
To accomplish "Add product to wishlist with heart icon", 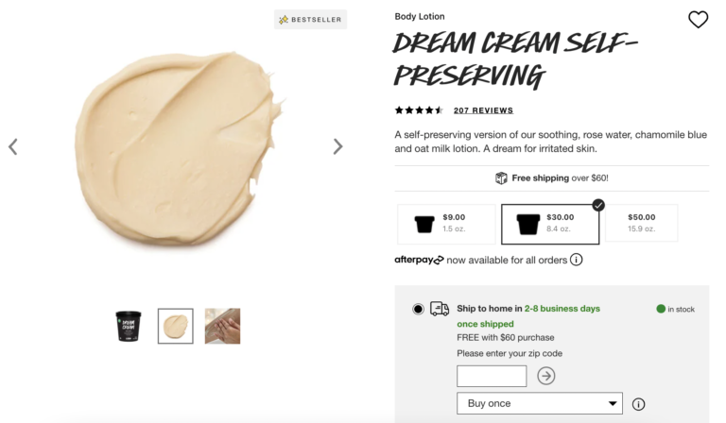I will (698, 20).
